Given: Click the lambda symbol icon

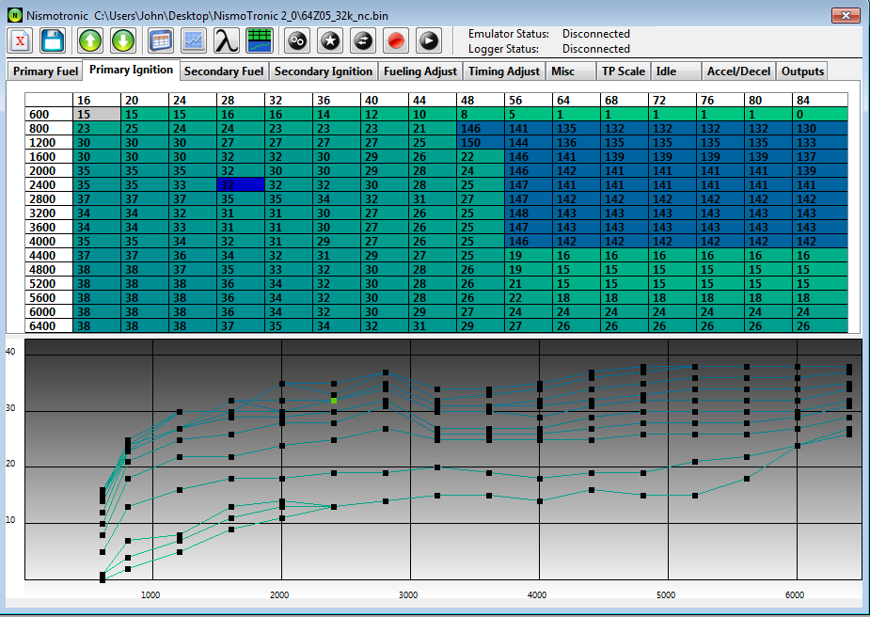Looking at the screenshot, I should pyautogui.click(x=226, y=40).
